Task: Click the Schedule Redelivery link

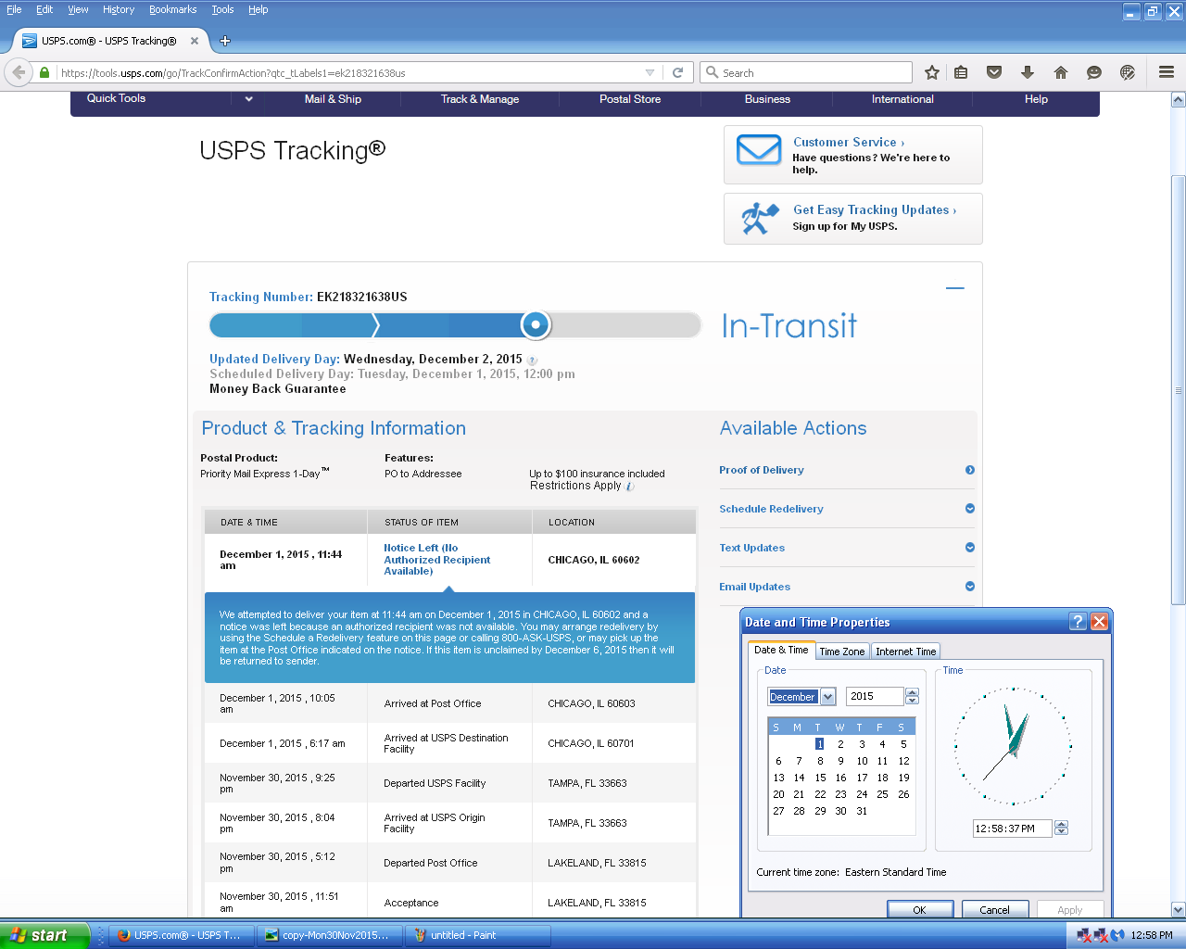Action: (x=771, y=509)
